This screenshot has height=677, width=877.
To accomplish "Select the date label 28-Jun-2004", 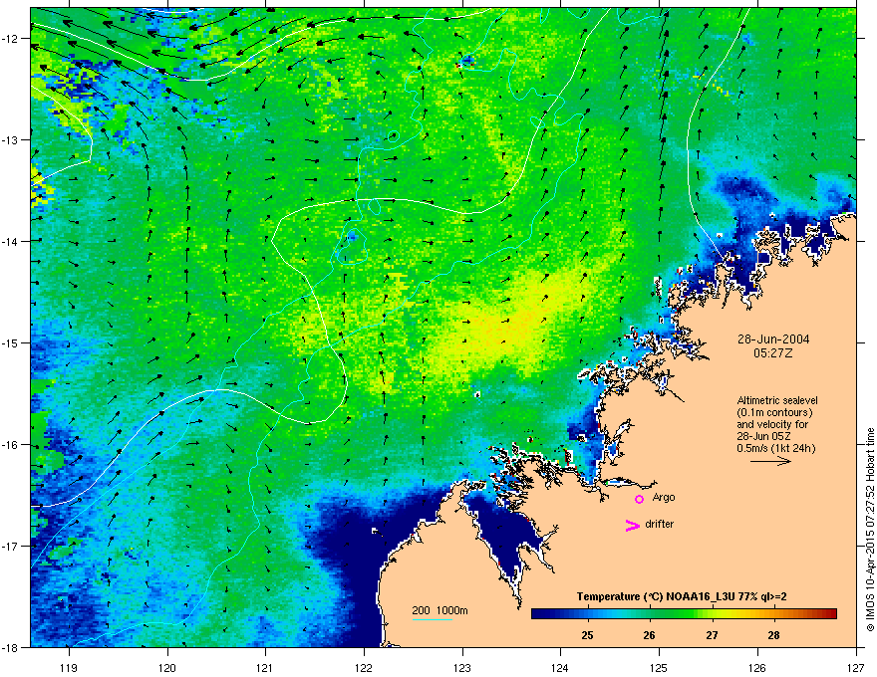I will pyautogui.click(x=773, y=339).
